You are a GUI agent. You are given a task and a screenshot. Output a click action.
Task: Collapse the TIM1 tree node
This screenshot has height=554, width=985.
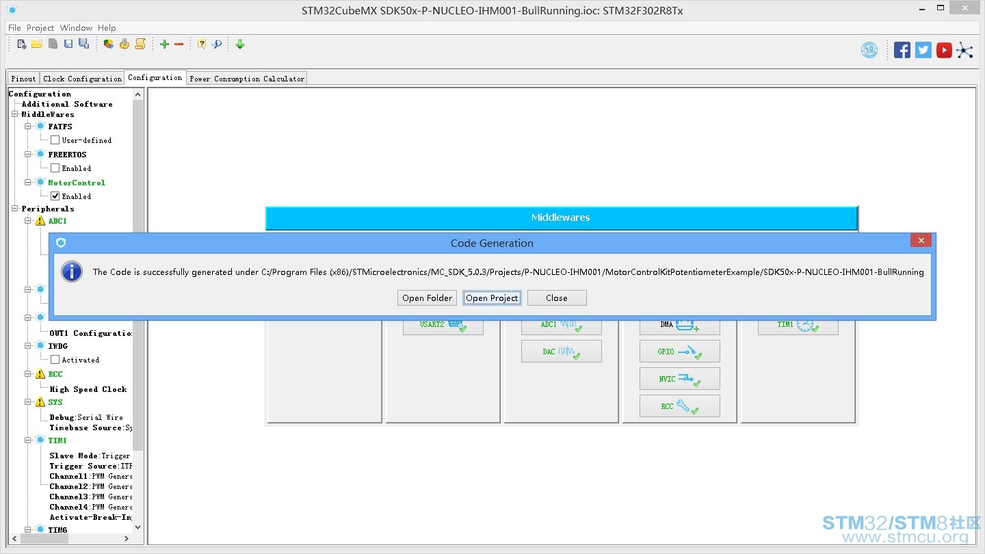[28, 440]
